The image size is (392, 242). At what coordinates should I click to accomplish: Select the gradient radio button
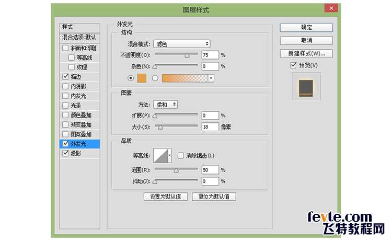(x=155, y=78)
